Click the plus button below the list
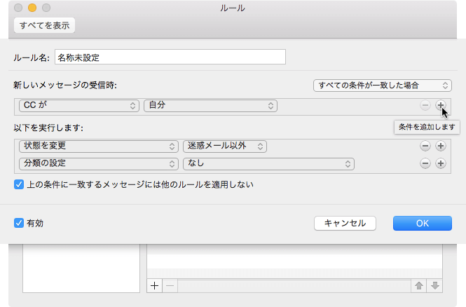The height and width of the screenshot is (307, 466). (x=155, y=285)
